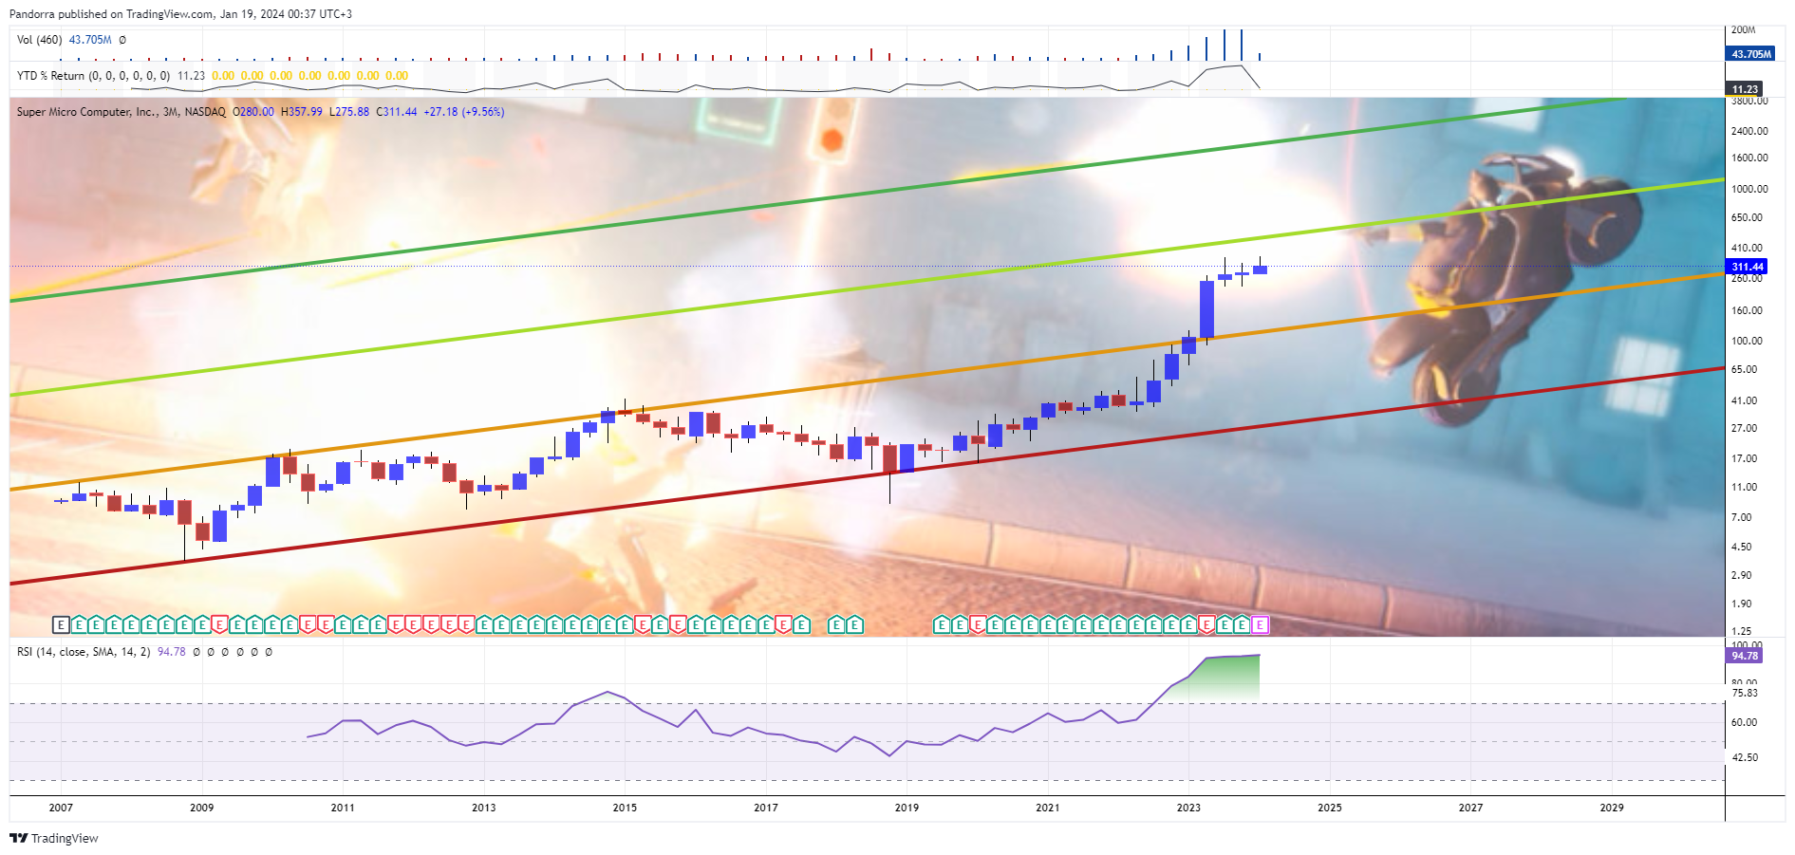Viewport: 1795px width, 855px height.
Task: Click the '2023' label on time axis
Action: click(x=1188, y=808)
